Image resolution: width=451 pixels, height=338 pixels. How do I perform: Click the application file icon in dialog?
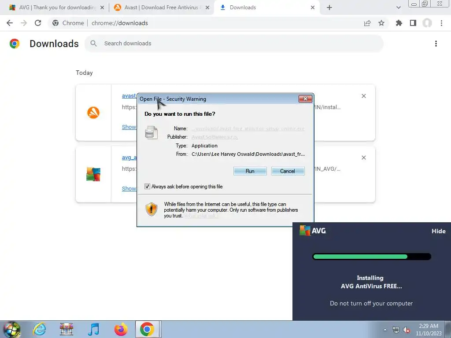(152, 132)
